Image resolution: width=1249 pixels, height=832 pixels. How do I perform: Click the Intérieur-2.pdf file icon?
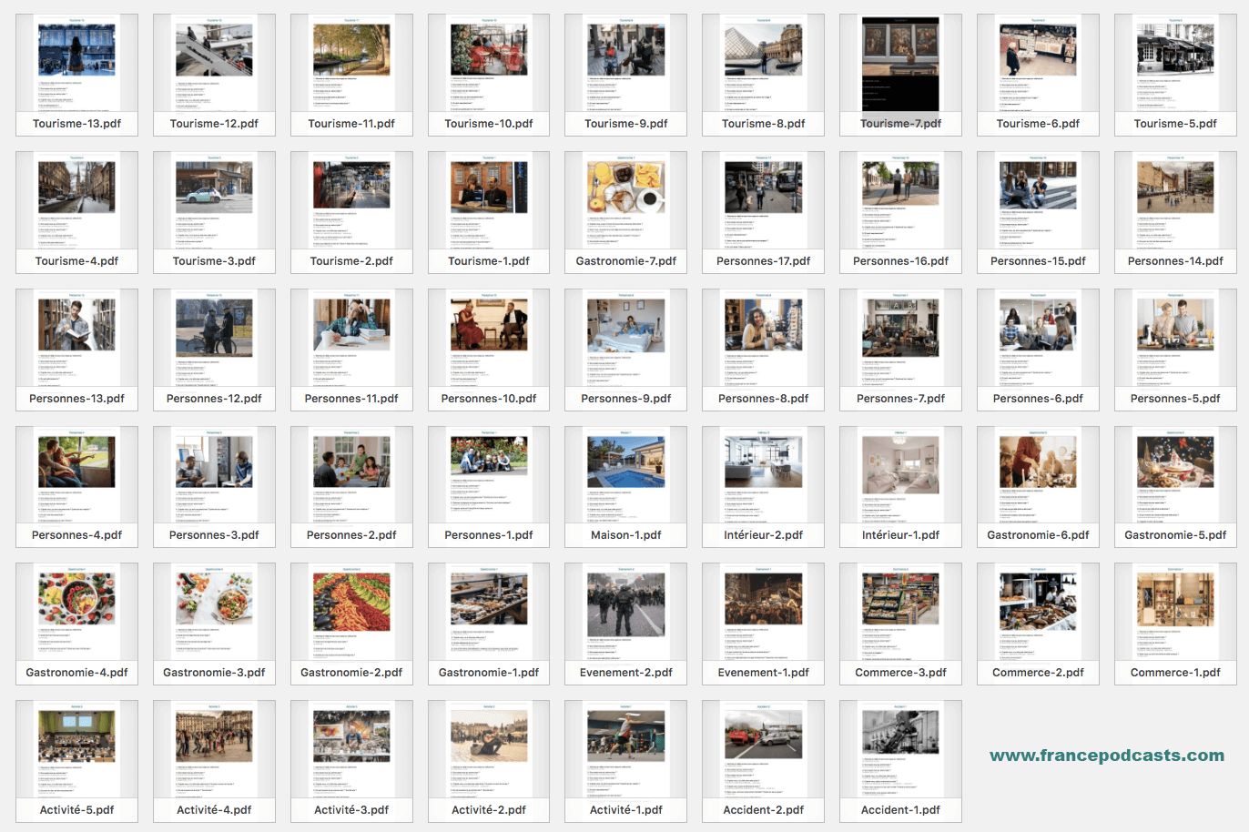[763, 475]
